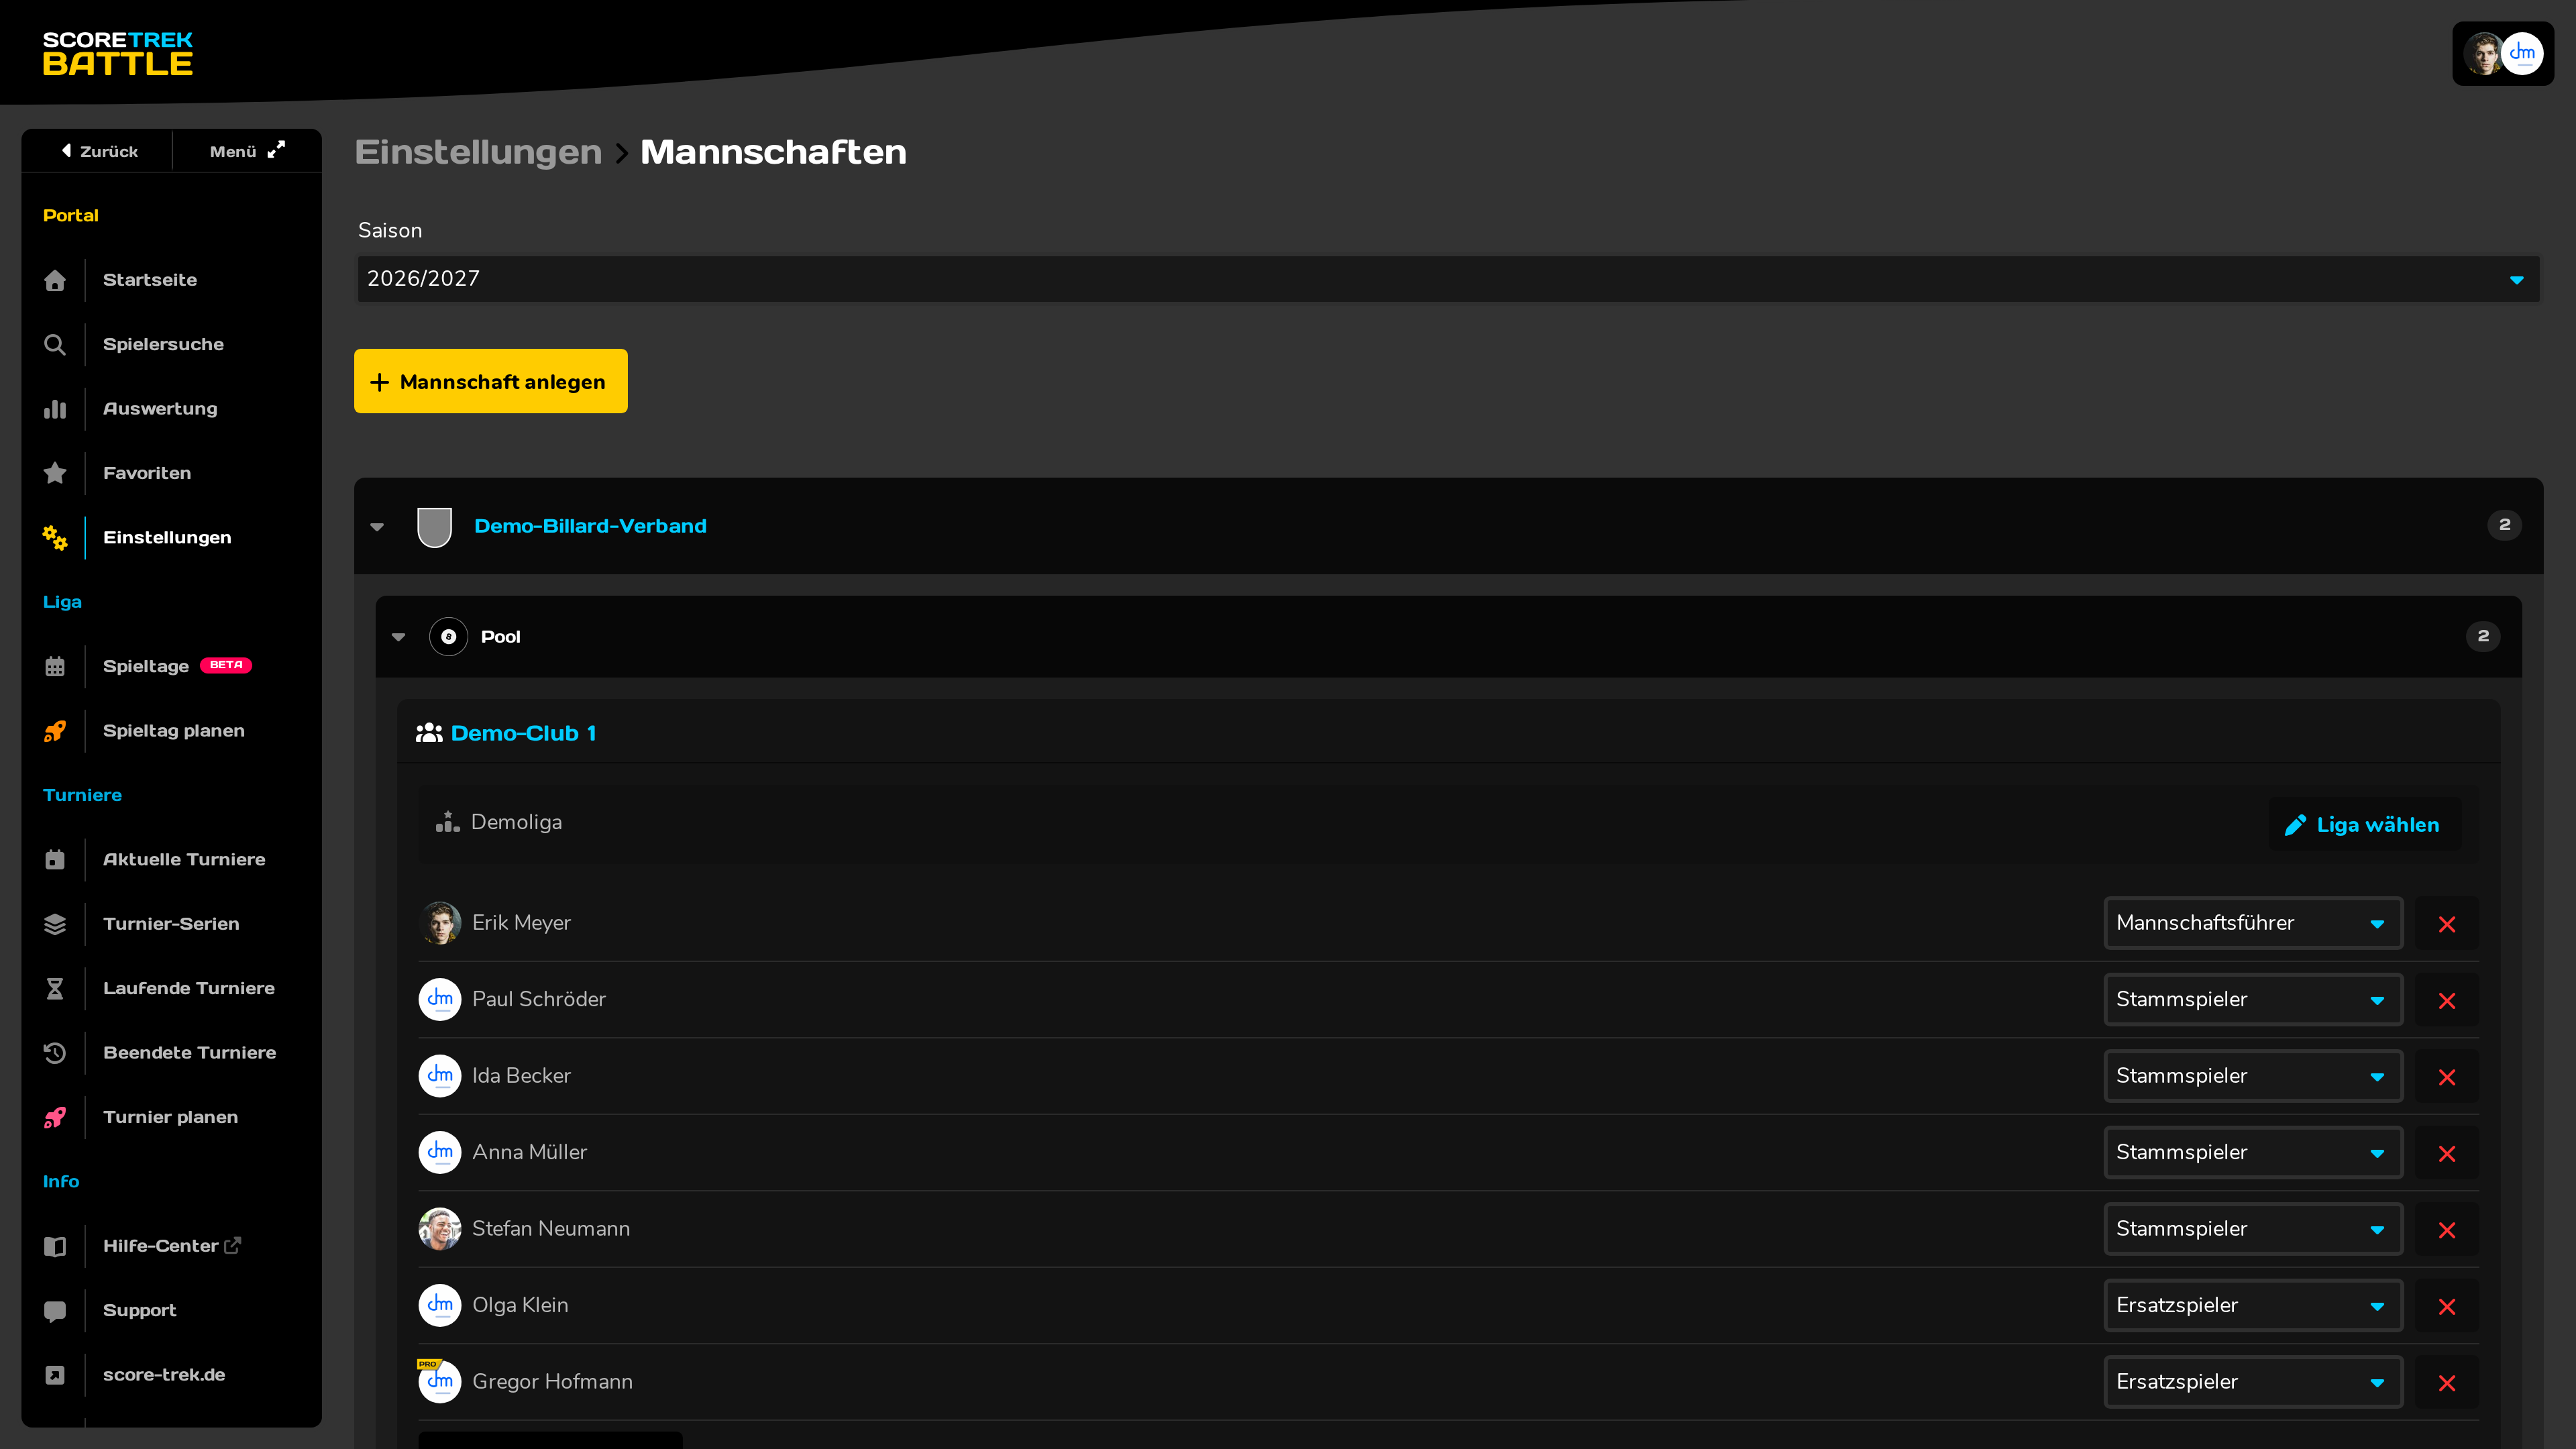The height and width of the screenshot is (1449, 2576).
Task: Go back with the Zurück button
Action: [99, 151]
